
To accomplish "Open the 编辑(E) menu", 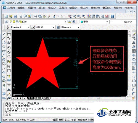I will (21, 8).
